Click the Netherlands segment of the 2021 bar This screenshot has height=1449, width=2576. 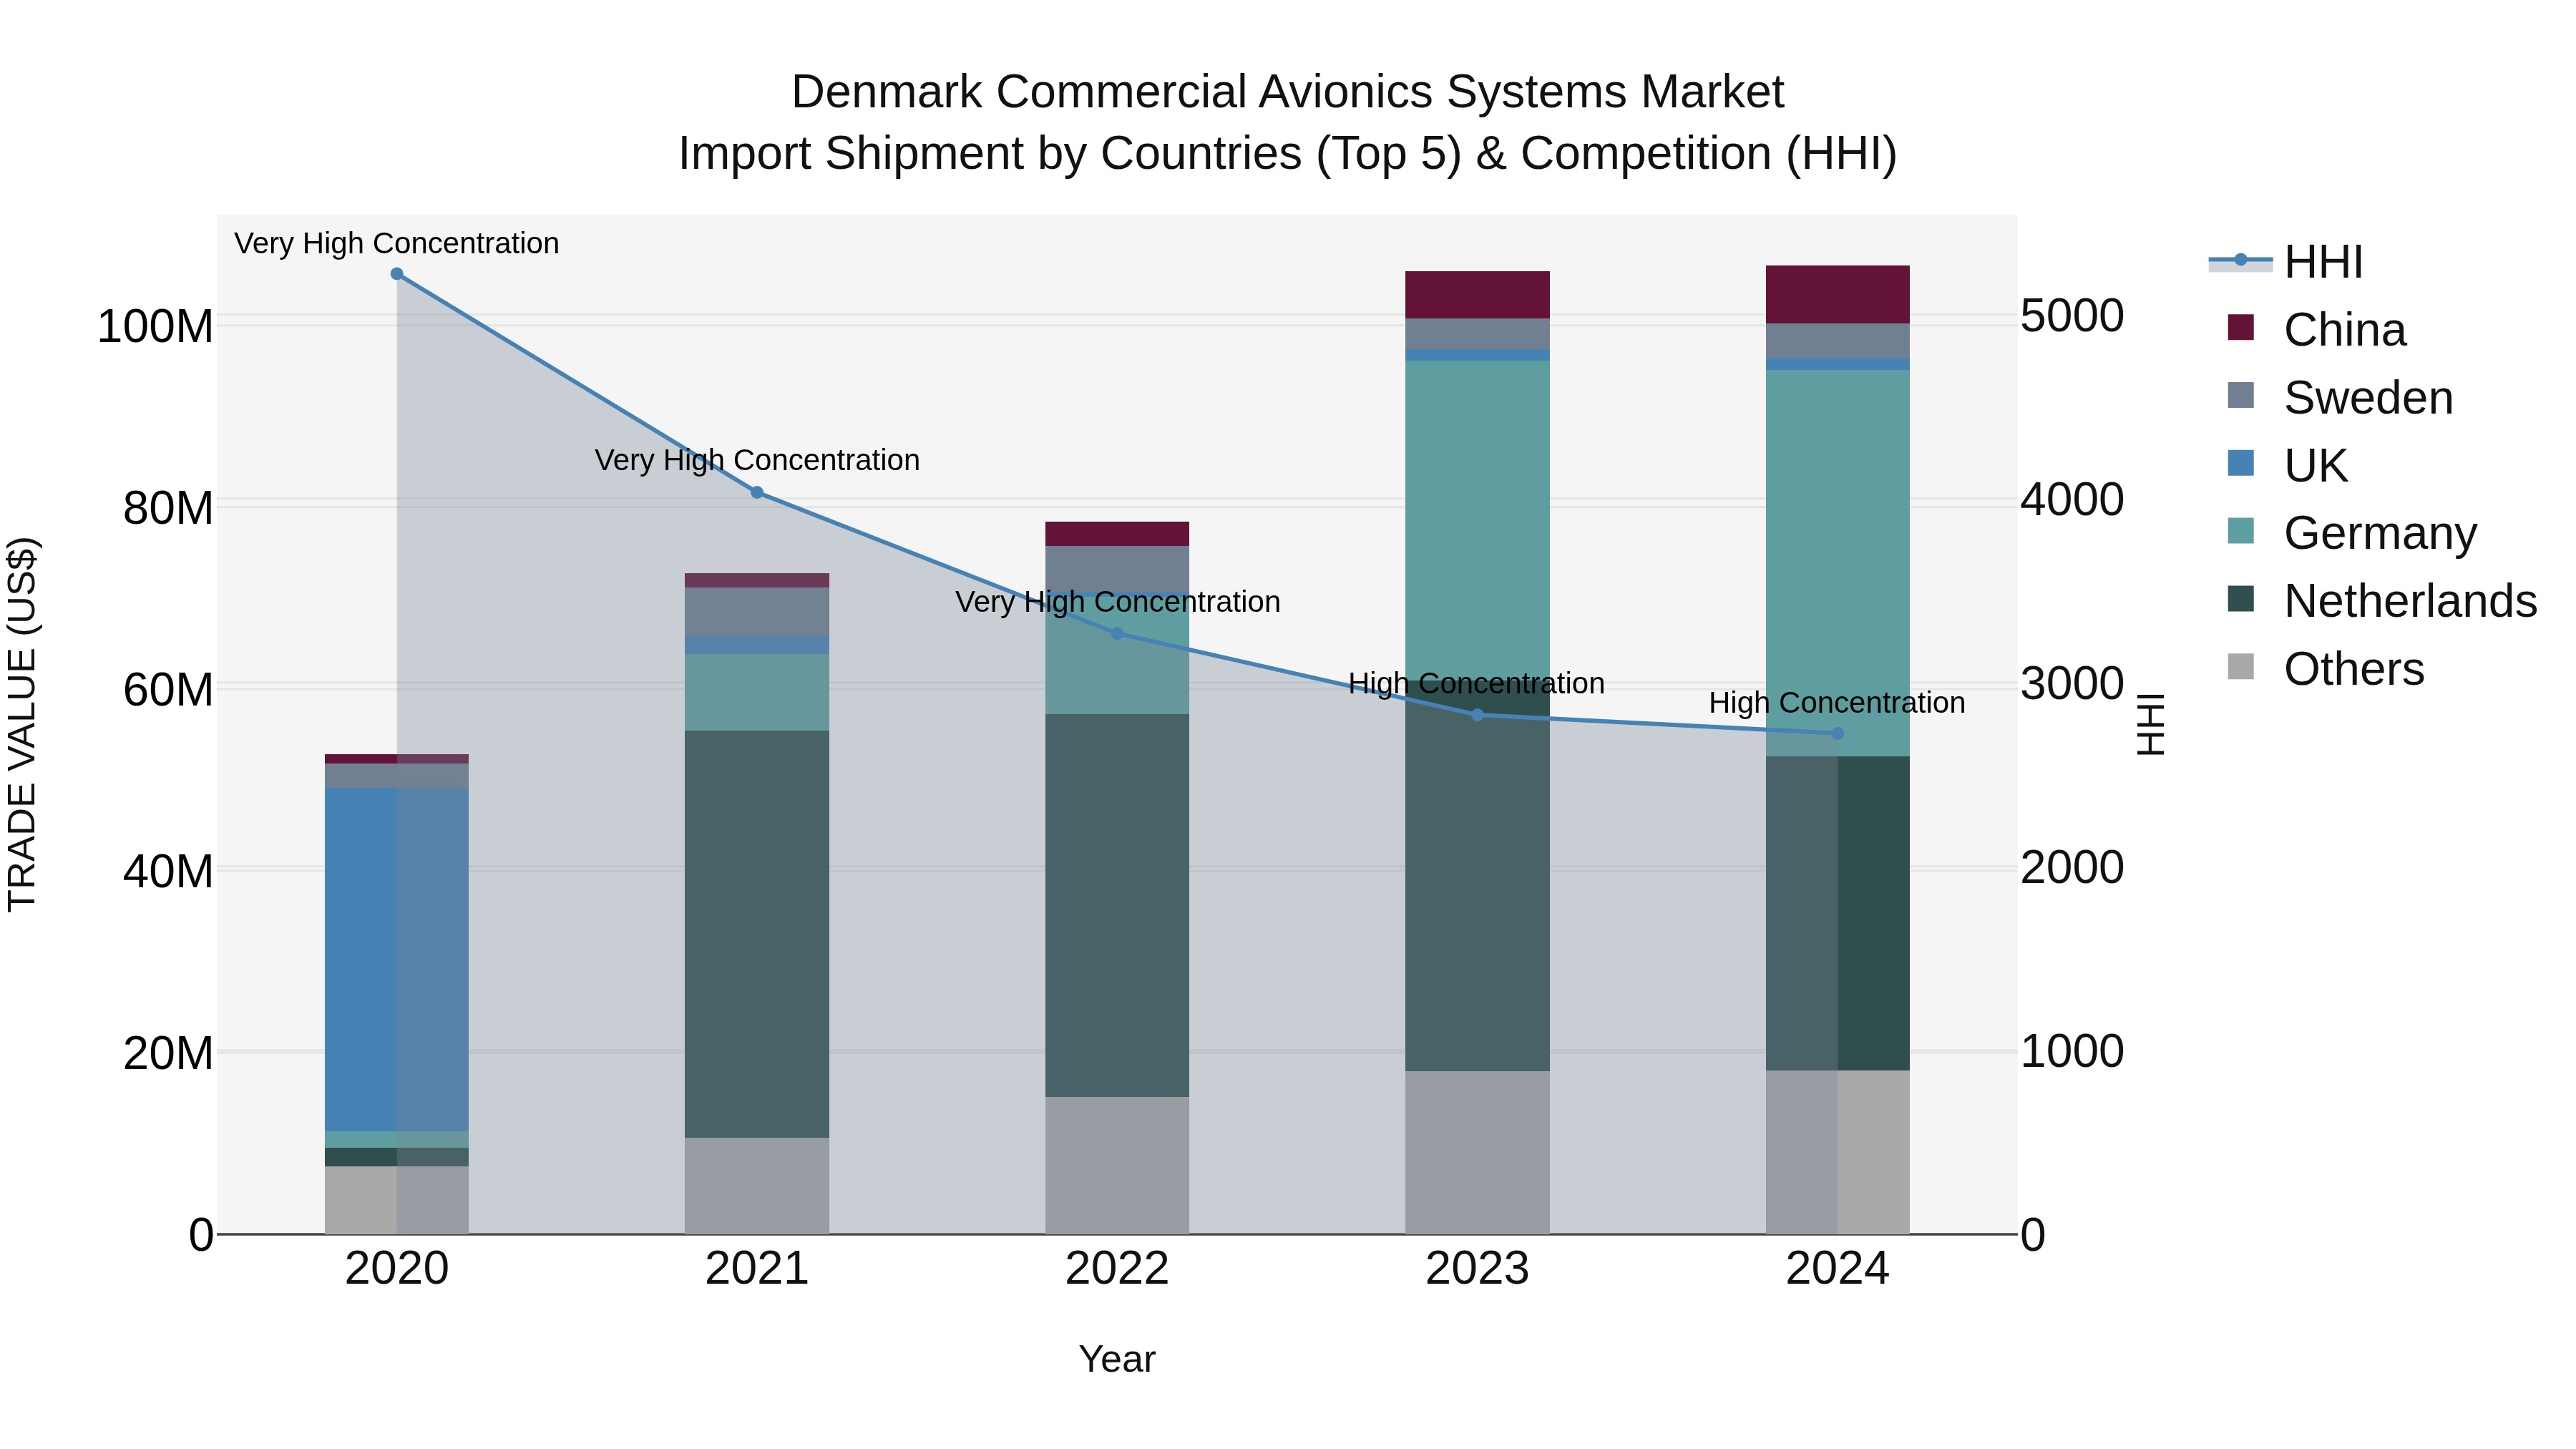[x=757, y=934]
